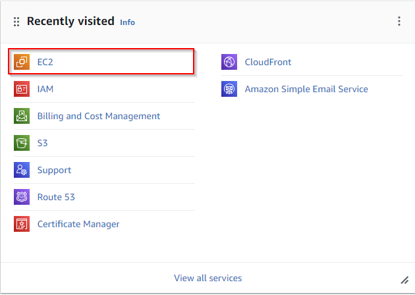Open the EC2 console link
This screenshot has width=415, height=295.
click(x=45, y=62)
